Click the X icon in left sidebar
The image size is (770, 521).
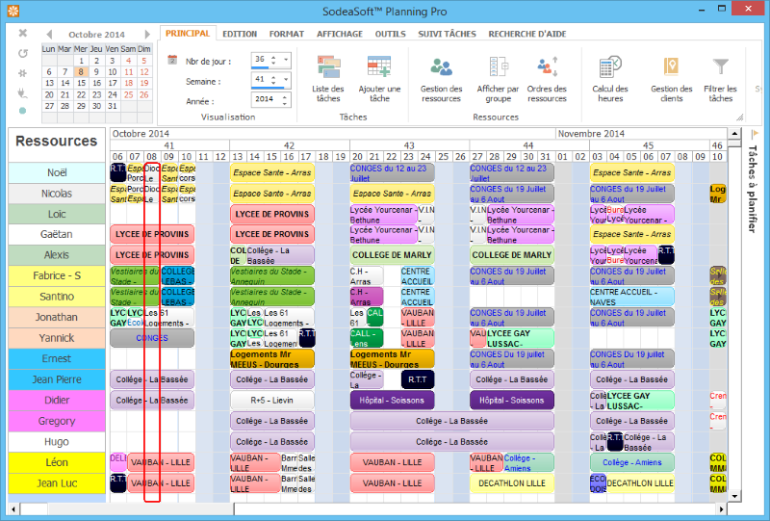pos(22,33)
